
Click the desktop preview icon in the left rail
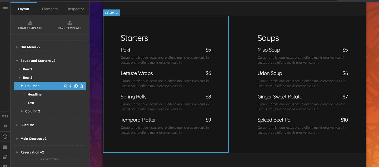point(5,146)
